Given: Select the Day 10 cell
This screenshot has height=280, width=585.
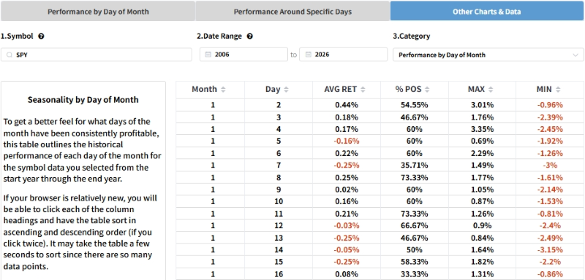Looking at the screenshot, I should 279,201.
